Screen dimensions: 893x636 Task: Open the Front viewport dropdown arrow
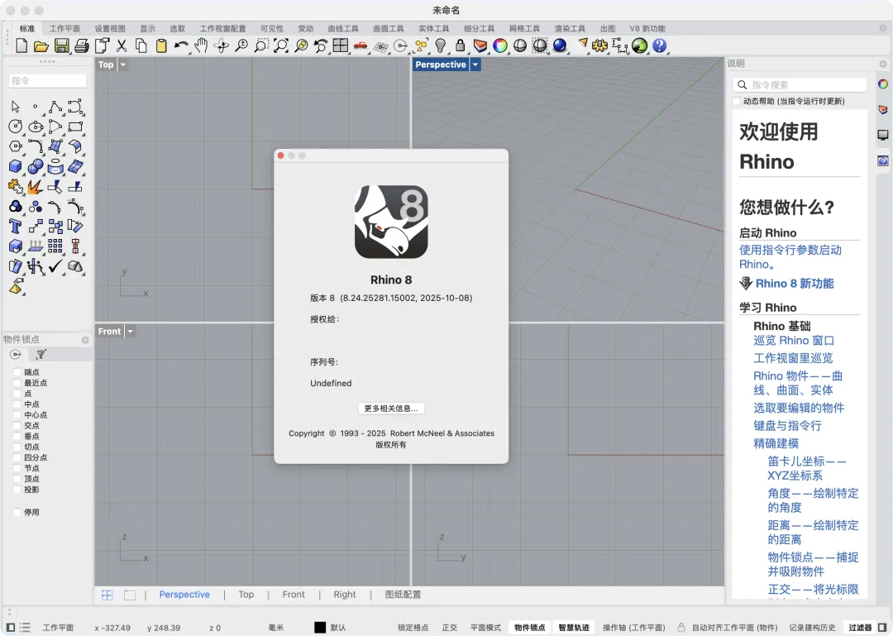click(x=131, y=331)
